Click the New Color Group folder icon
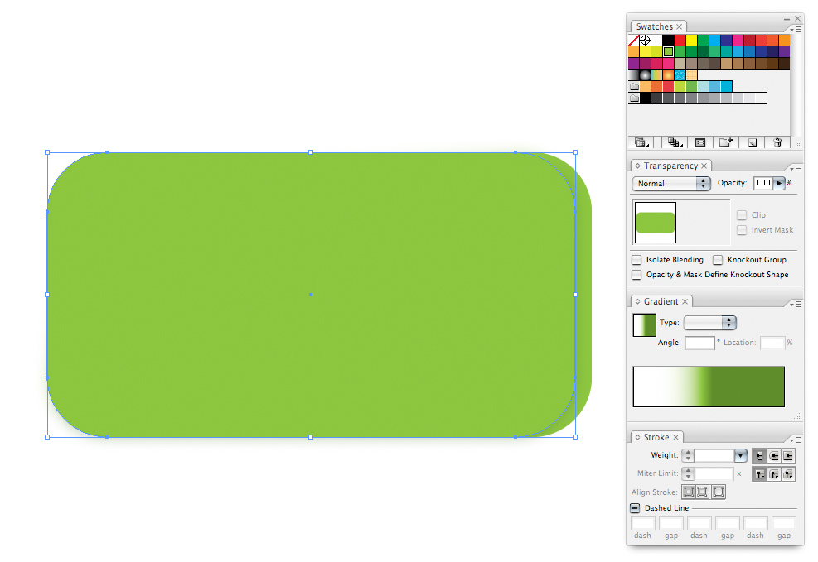Viewport: 818px width, 562px height. coord(726,142)
